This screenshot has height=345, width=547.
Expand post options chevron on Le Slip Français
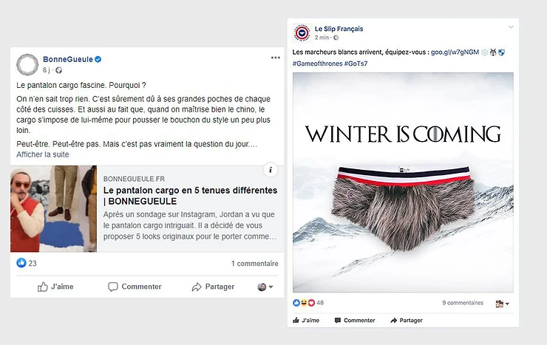[511, 27]
